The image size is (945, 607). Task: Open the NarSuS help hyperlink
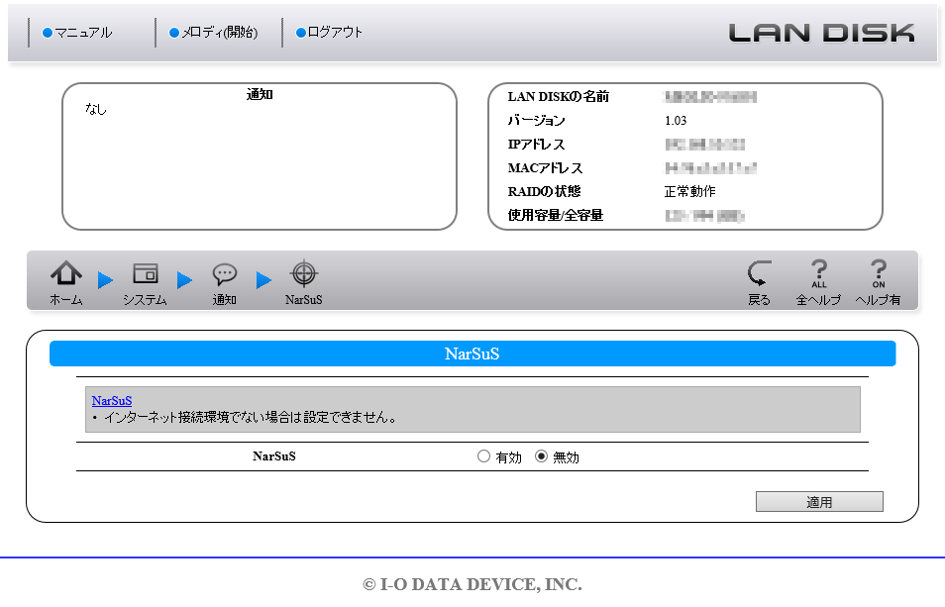(112, 400)
